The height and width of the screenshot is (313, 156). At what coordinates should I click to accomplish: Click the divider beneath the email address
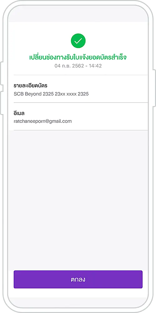pos(81,130)
